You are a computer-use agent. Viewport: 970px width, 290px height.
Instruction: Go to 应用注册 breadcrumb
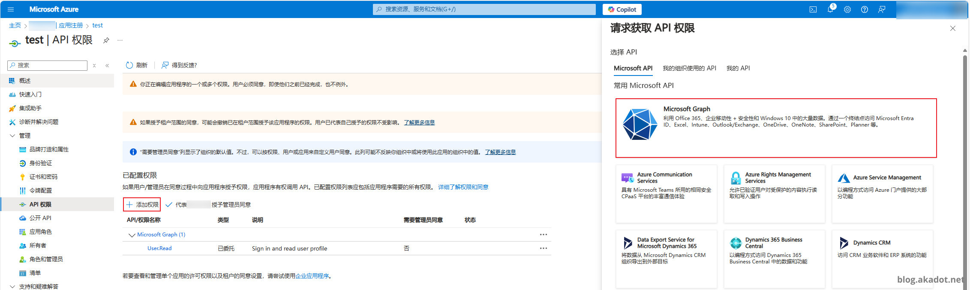pyautogui.click(x=71, y=25)
